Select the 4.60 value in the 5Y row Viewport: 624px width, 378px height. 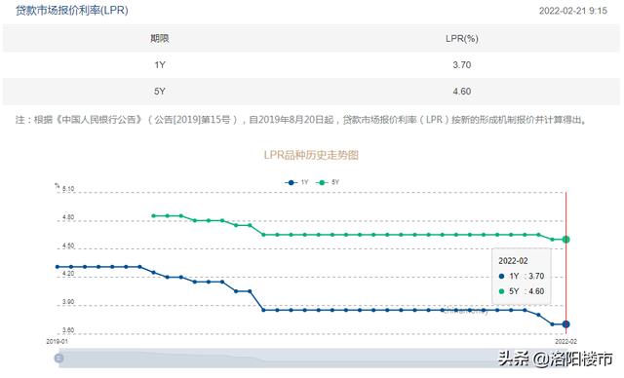coord(461,92)
